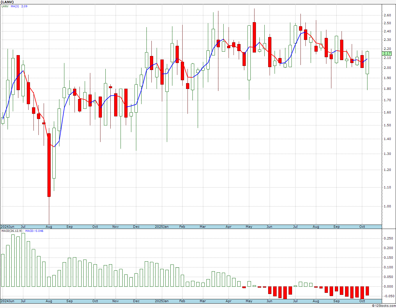
Task: Click the 1.00 price axis label
Action: [387, 206]
